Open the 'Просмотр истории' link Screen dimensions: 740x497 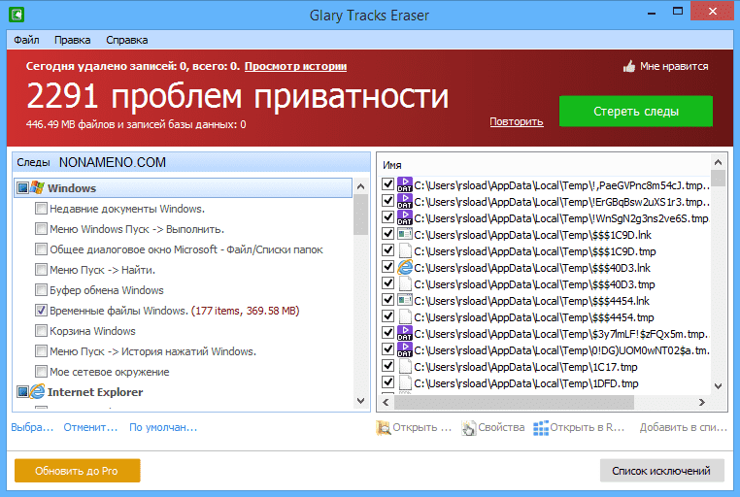pos(295,66)
